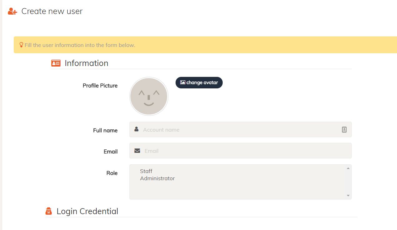Click the spy icon beside Login Credential
Screen dimensions: 397x230
click(x=49, y=211)
